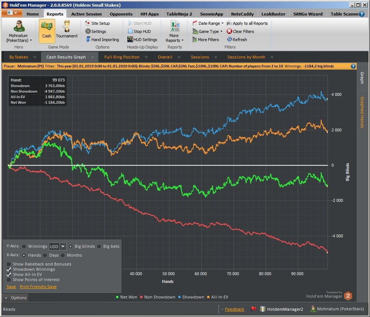Open the Hero selector Mohnatum avatar icon
This screenshot has width=370, height=317.
(x=19, y=26)
